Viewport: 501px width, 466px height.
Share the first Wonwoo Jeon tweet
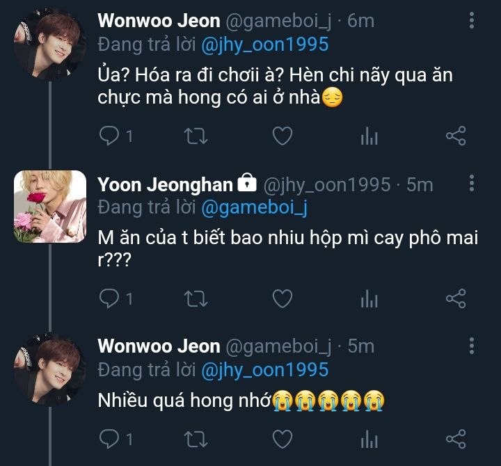(x=455, y=136)
